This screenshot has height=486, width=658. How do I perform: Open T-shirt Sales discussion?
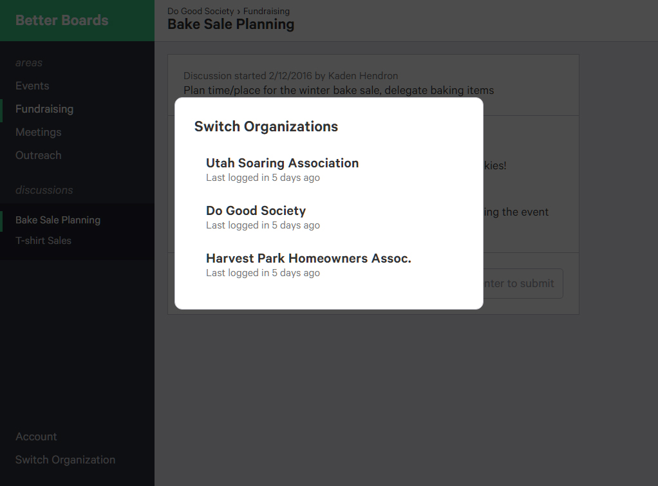[43, 241]
